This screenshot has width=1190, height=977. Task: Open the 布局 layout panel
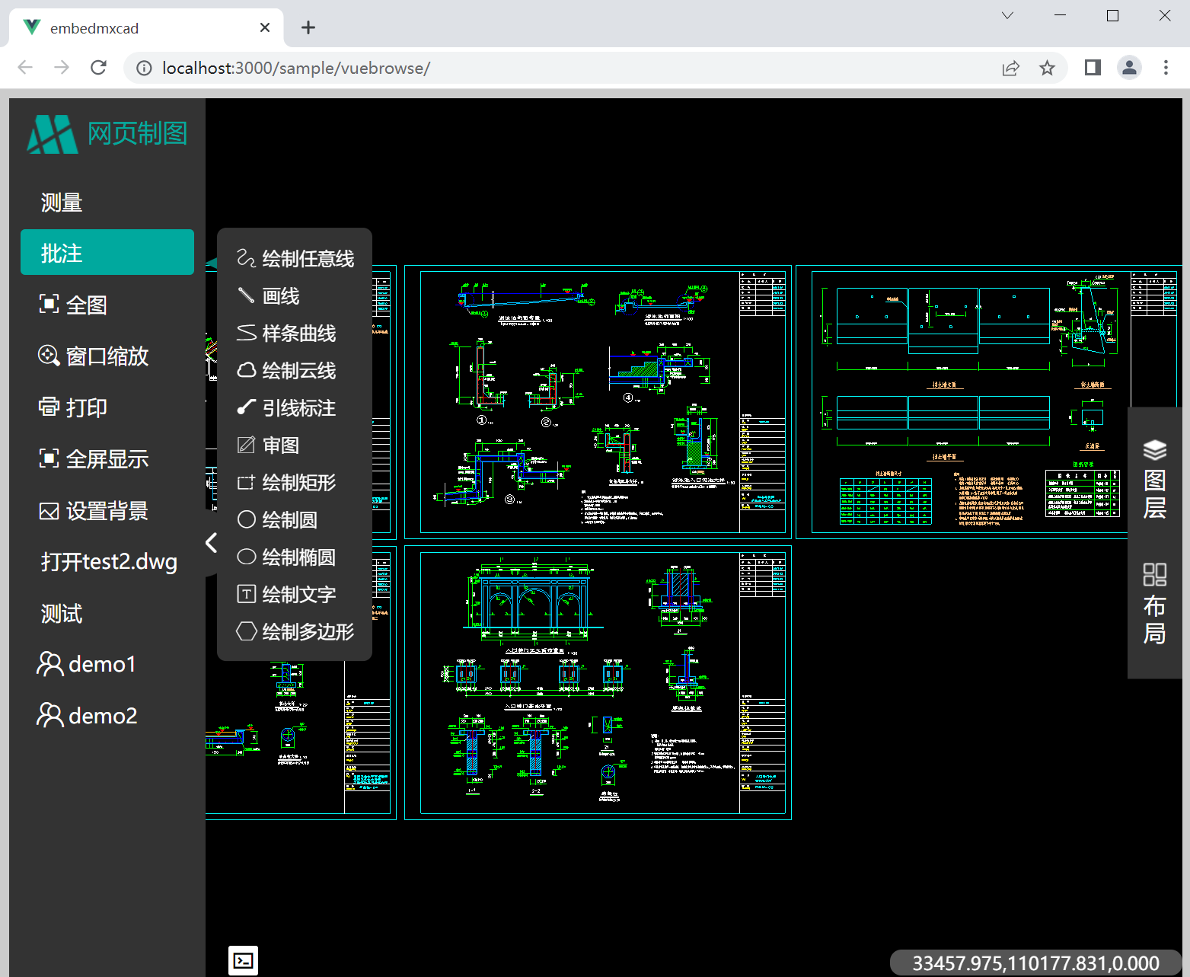tap(1155, 602)
